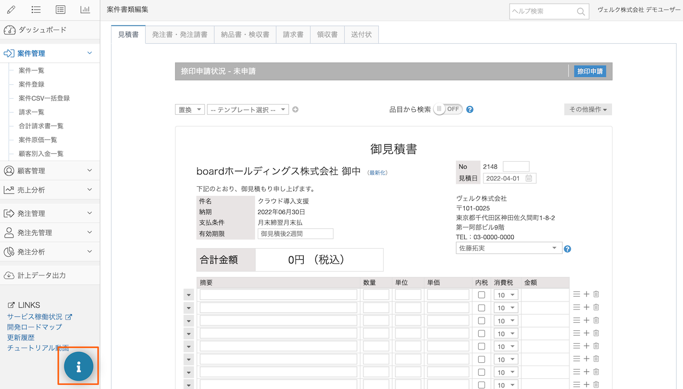683x389 pixels.
Task: Check 内税 checkbox on fifth item row
Action: tap(481, 346)
